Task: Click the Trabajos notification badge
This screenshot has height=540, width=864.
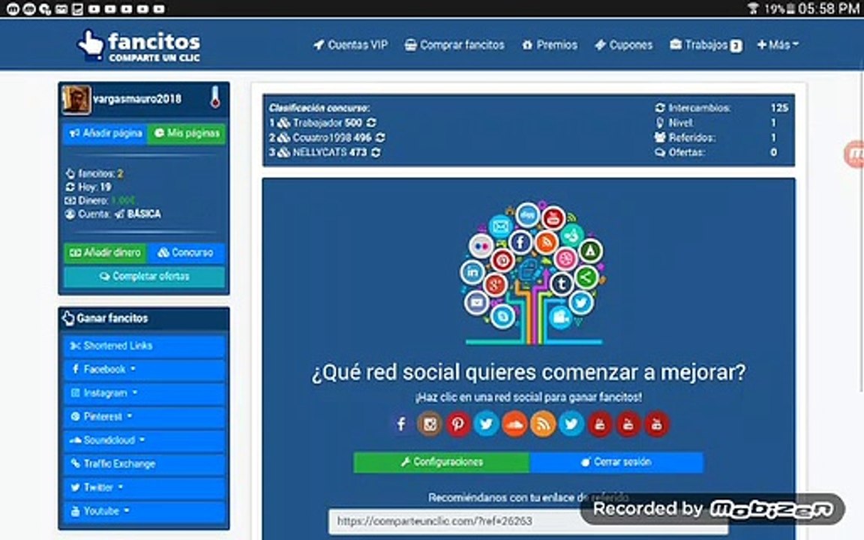Action: click(x=736, y=46)
